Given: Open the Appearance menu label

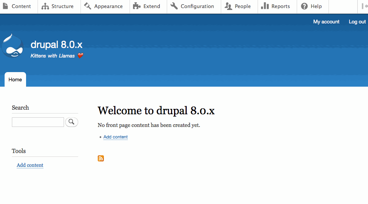Looking at the screenshot, I should (x=108, y=7).
